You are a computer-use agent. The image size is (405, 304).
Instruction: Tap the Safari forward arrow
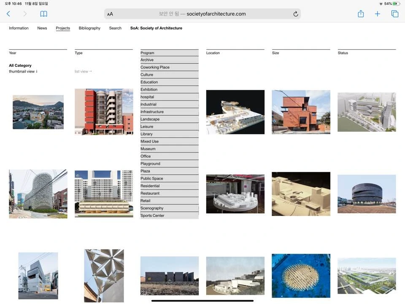(x=25, y=14)
